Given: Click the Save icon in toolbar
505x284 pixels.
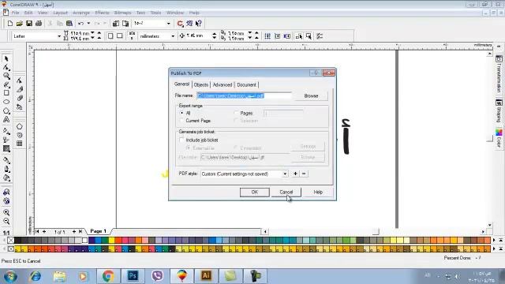Looking at the screenshot, I should click(x=29, y=23).
